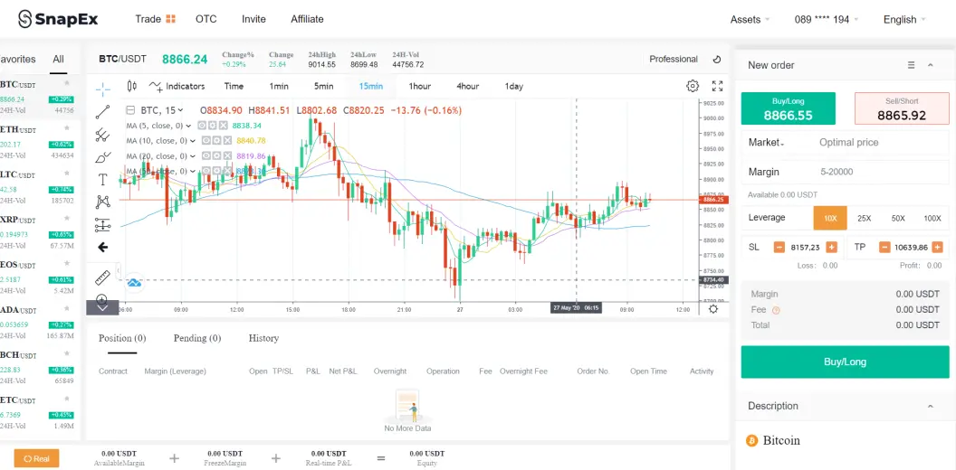
Task: Open chart settings gear icon
Action: (x=693, y=86)
